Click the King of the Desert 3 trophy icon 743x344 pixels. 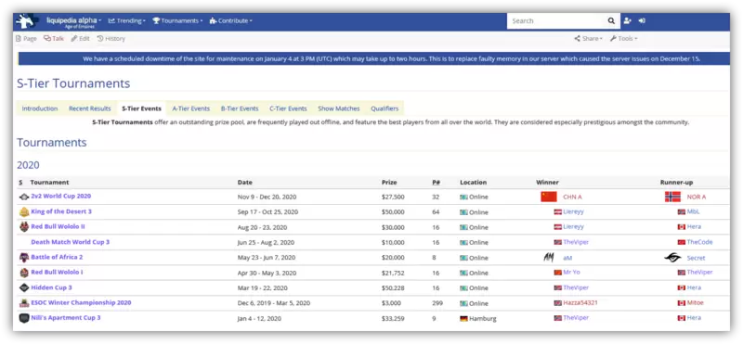coord(24,212)
